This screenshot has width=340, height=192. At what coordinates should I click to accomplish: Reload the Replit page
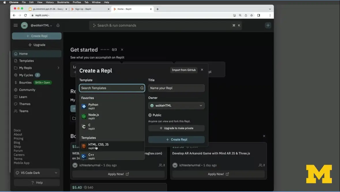[25, 15]
